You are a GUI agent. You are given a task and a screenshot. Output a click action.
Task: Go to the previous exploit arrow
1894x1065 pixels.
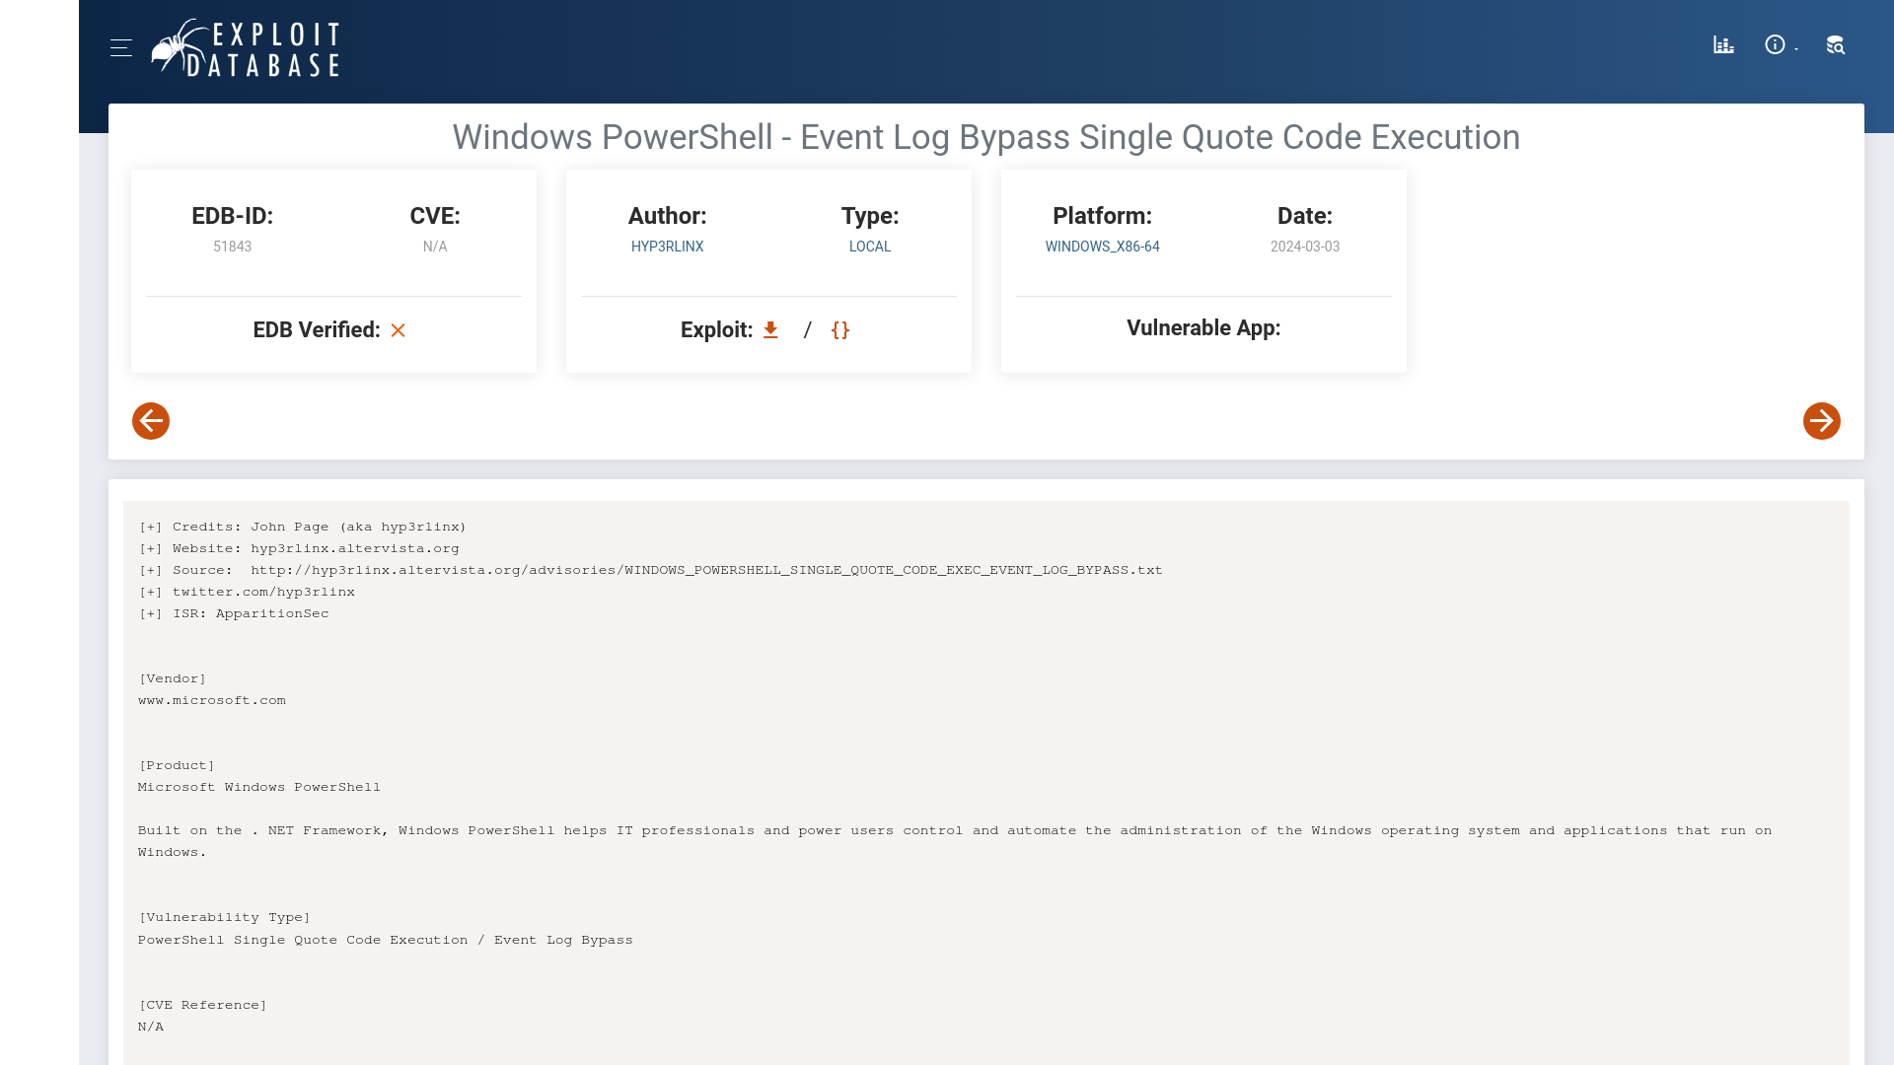[151, 421]
